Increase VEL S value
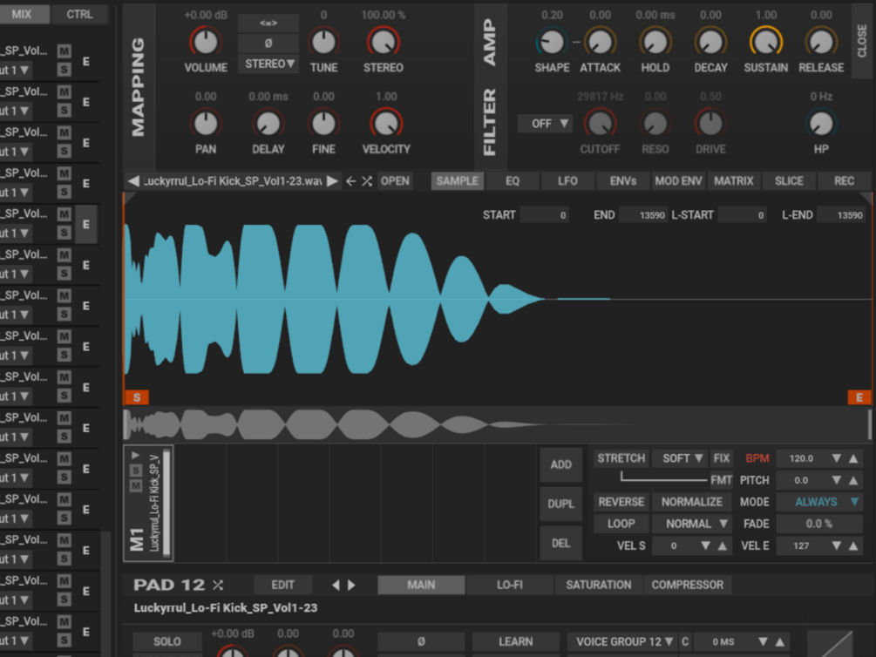Viewport: 876px width, 657px height. (x=723, y=545)
